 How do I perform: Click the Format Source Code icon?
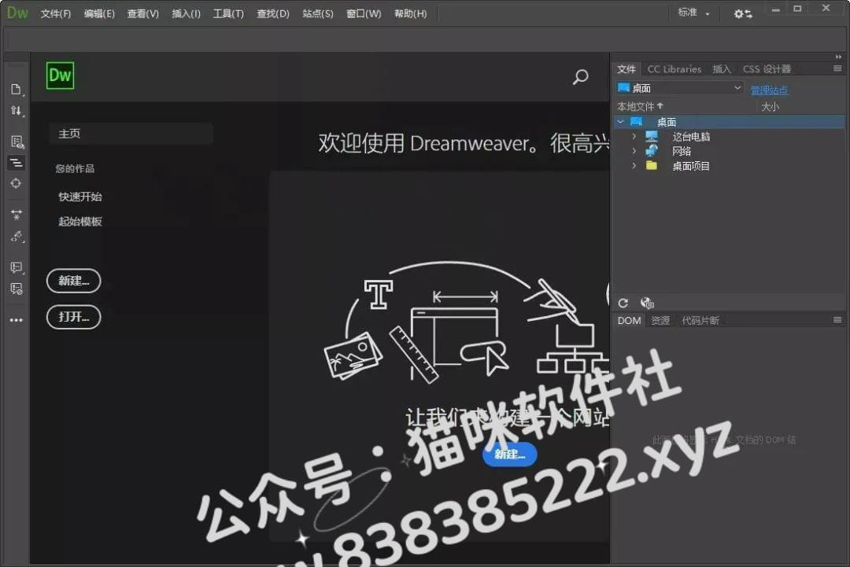(17, 237)
